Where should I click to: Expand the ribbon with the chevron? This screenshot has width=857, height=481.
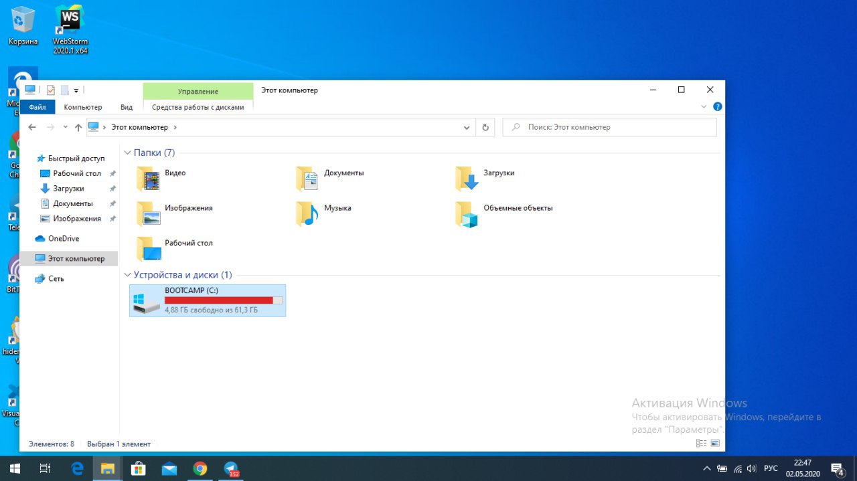click(704, 107)
